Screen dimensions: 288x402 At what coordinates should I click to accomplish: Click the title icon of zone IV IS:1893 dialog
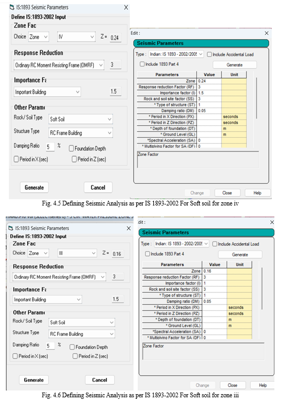point(12,7)
